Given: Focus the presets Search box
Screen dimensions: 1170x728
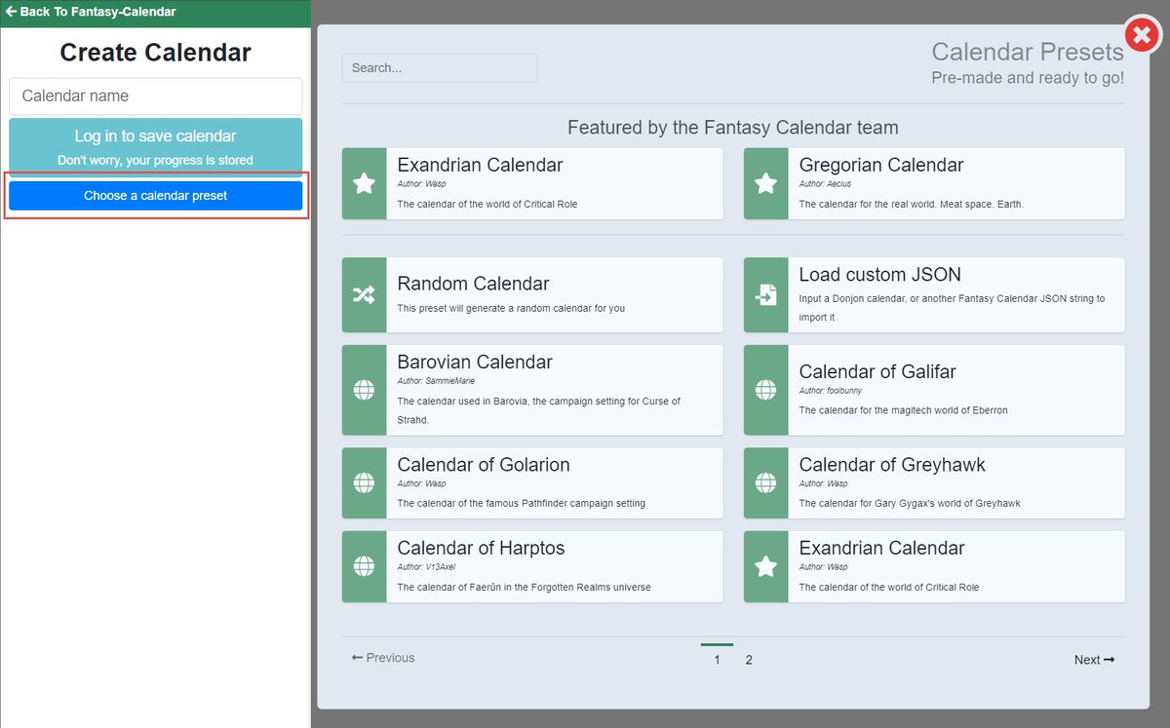Looking at the screenshot, I should [440, 68].
